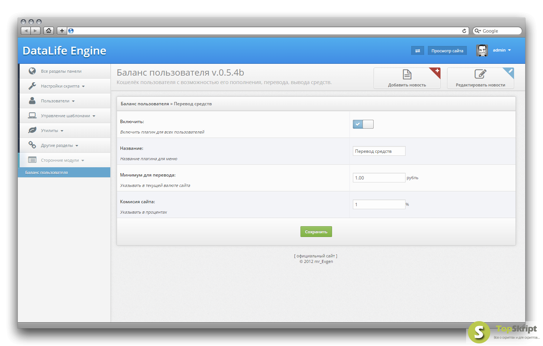Click the wrench icon for script settings
Viewport: 543px width, 346px height.
(x=32, y=86)
